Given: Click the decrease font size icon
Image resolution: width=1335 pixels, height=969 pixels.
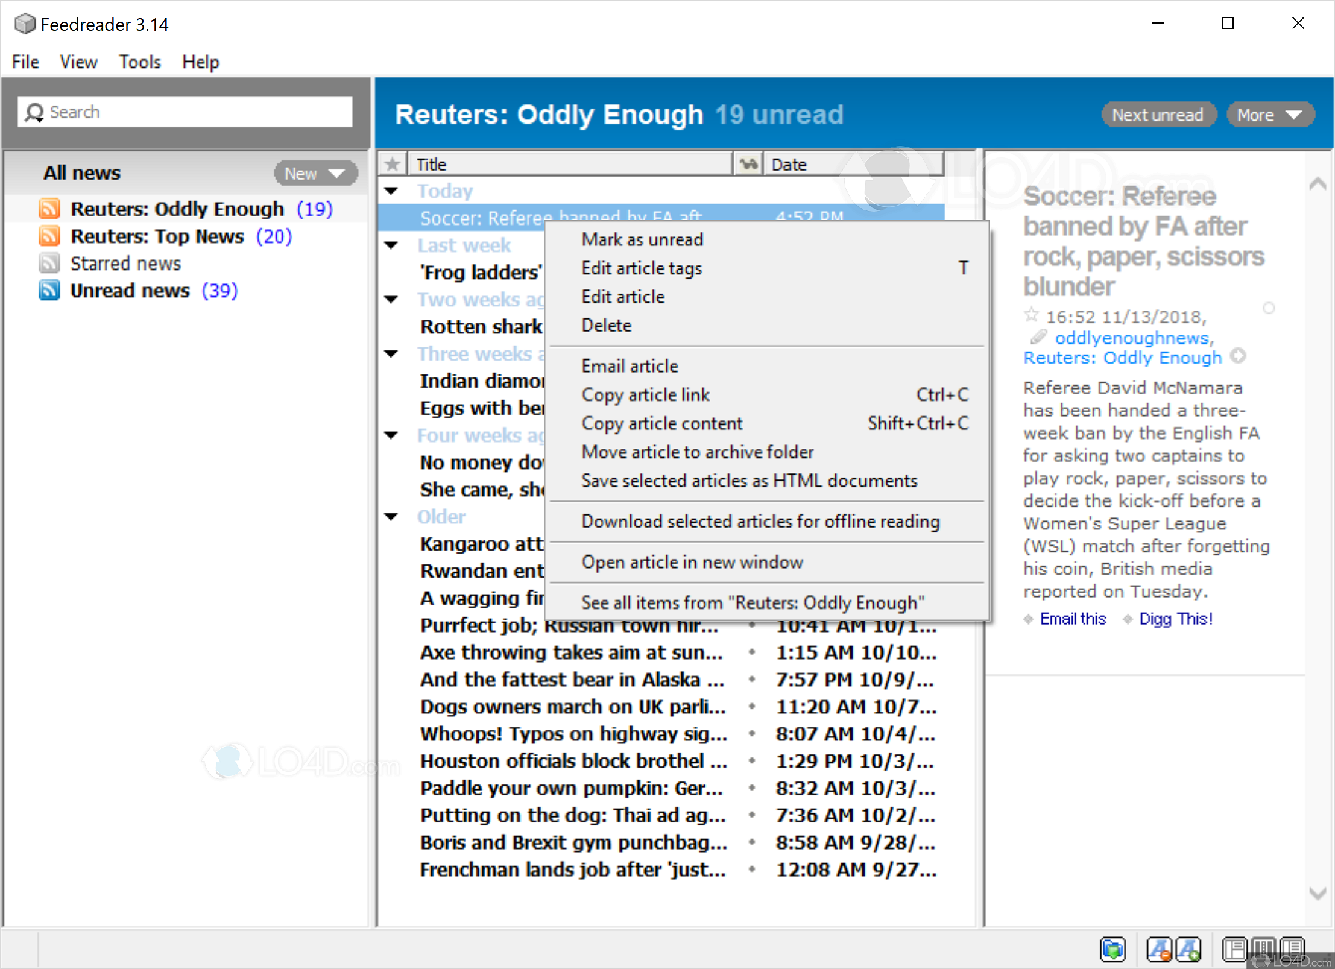Looking at the screenshot, I should coord(1160,950).
